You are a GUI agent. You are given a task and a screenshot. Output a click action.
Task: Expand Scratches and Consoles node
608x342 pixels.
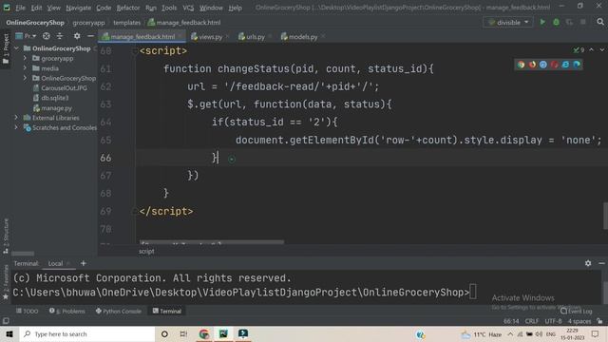[x=16, y=127]
